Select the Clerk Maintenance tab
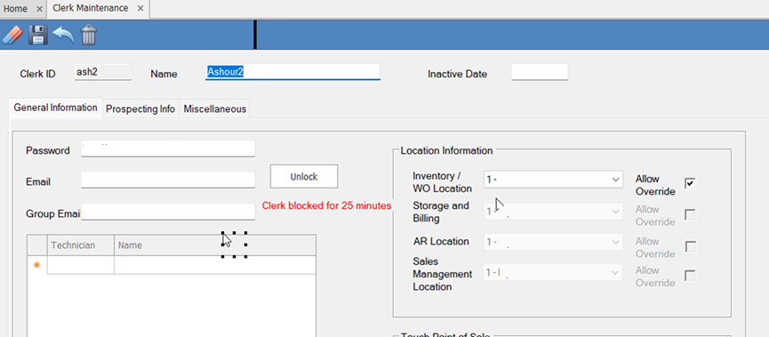The height and width of the screenshot is (337, 769). tap(91, 8)
